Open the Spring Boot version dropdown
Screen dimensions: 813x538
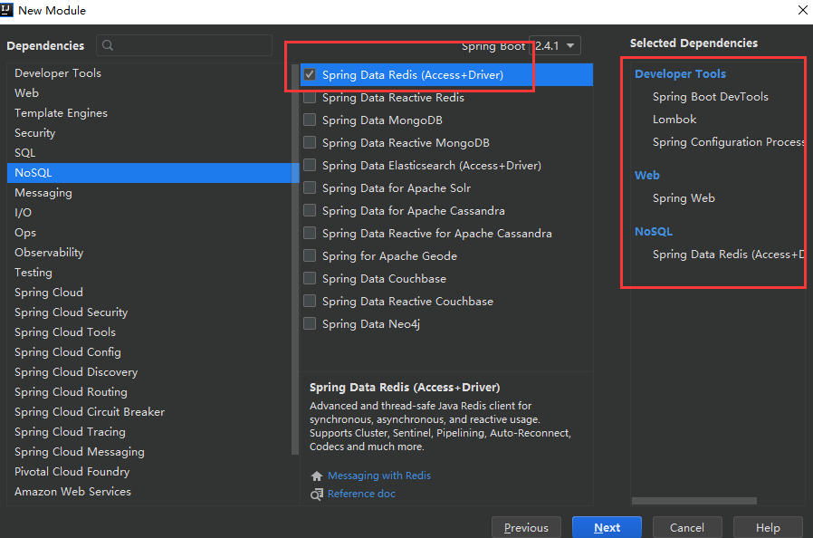coord(555,45)
